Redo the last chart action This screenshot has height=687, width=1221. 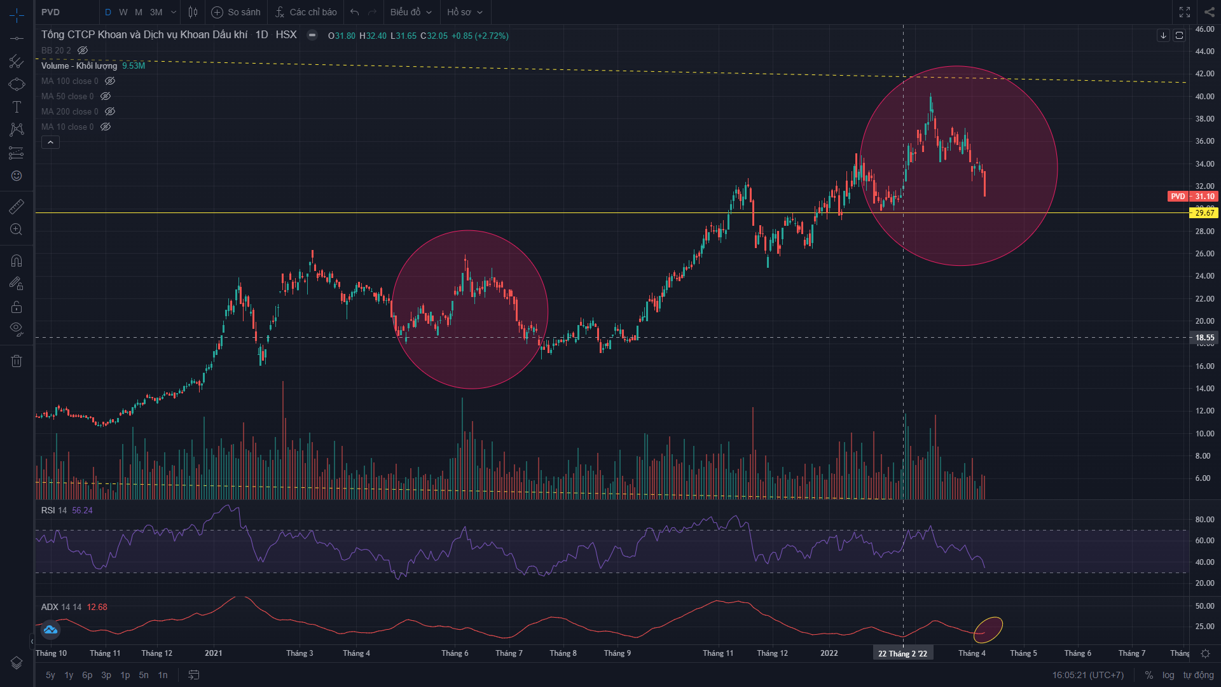coord(373,12)
